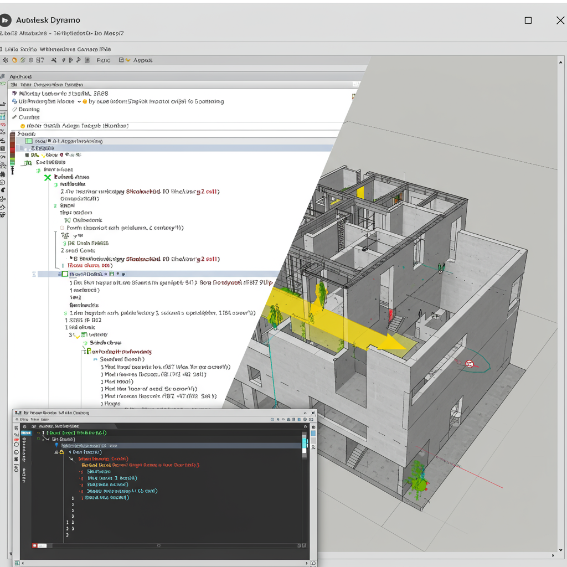Click the red button at the code editor's bottom left
567x567 pixels.
(x=35, y=545)
